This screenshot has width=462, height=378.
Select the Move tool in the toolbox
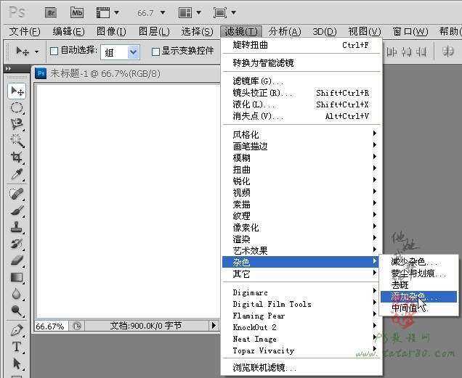coord(17,91)
